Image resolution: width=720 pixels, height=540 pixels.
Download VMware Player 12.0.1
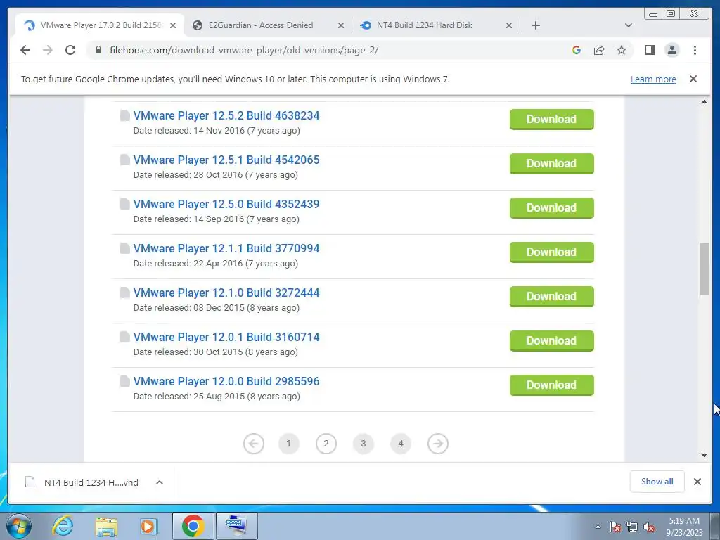551,341
